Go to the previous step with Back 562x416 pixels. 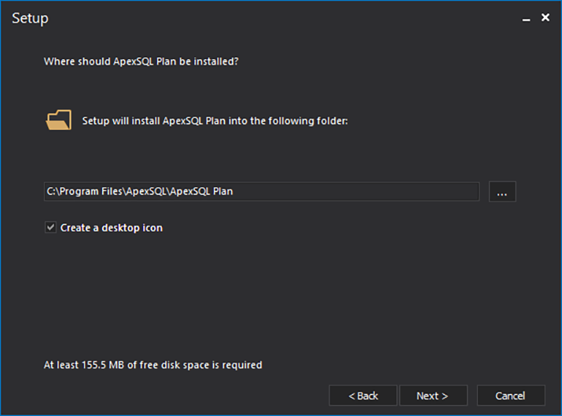[363, 396]
